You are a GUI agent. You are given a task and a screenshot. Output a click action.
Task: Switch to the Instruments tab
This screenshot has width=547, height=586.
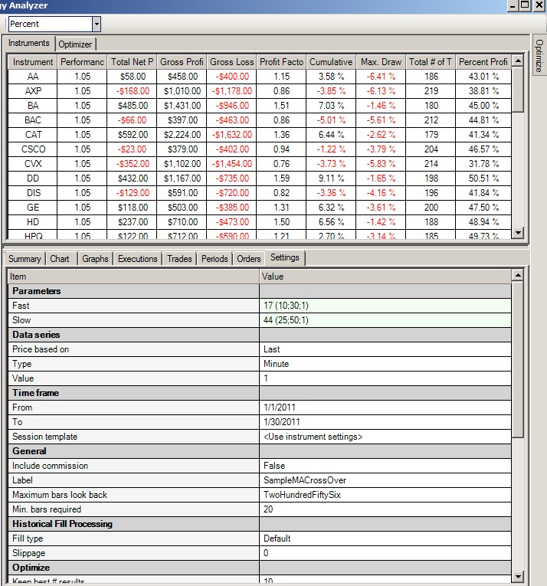(29, 43)
